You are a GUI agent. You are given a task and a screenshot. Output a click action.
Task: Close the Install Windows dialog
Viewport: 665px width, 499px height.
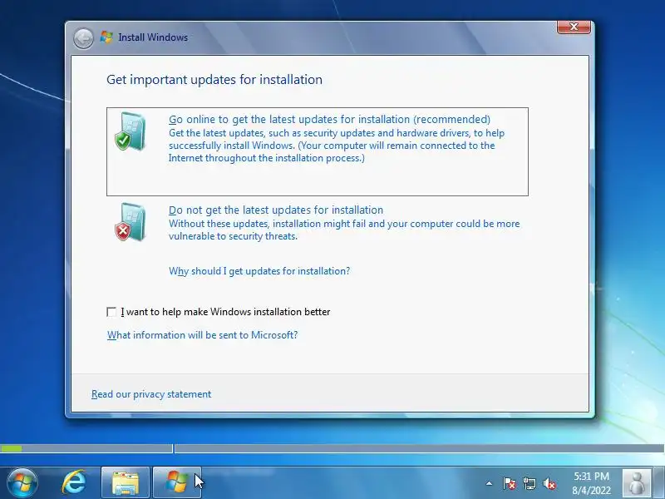(574, 27)
